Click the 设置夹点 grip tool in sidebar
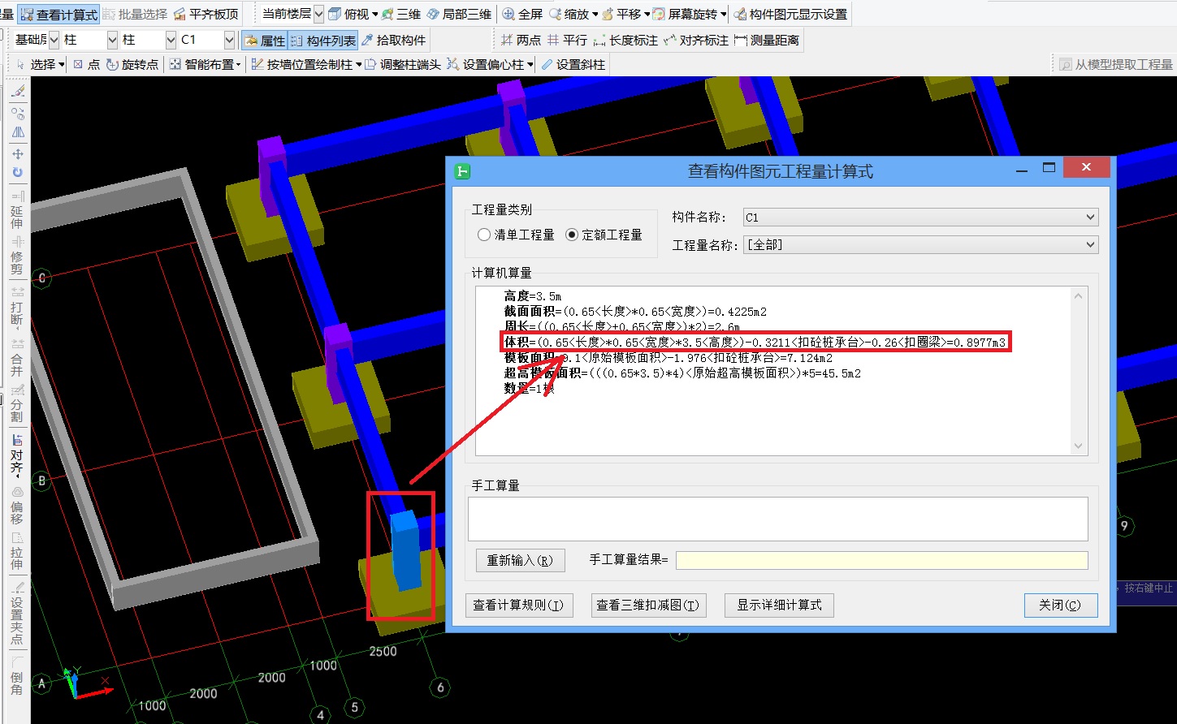Image resolution: width=1177 pixels, height=724 pixels. (17, 613)
